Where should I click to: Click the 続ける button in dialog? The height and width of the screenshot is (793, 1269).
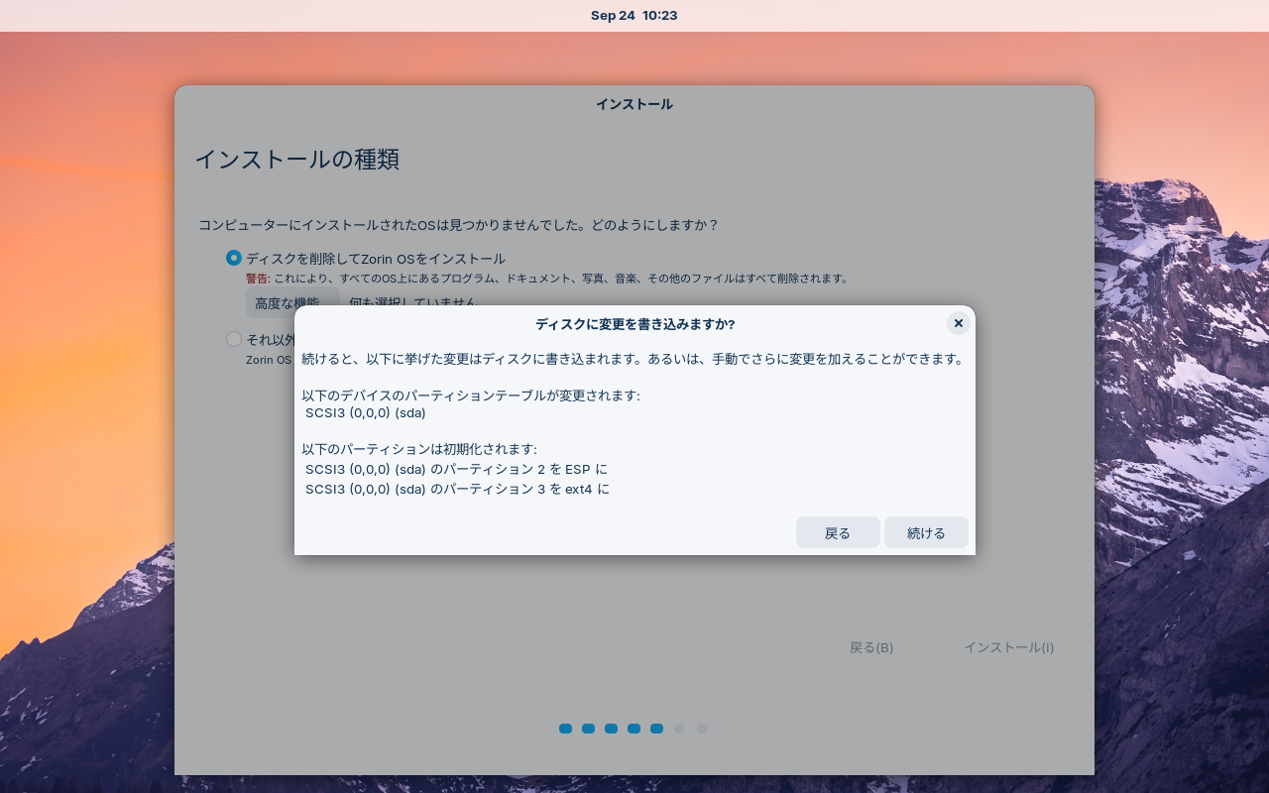pyautogui.click(x=926, y=532)
